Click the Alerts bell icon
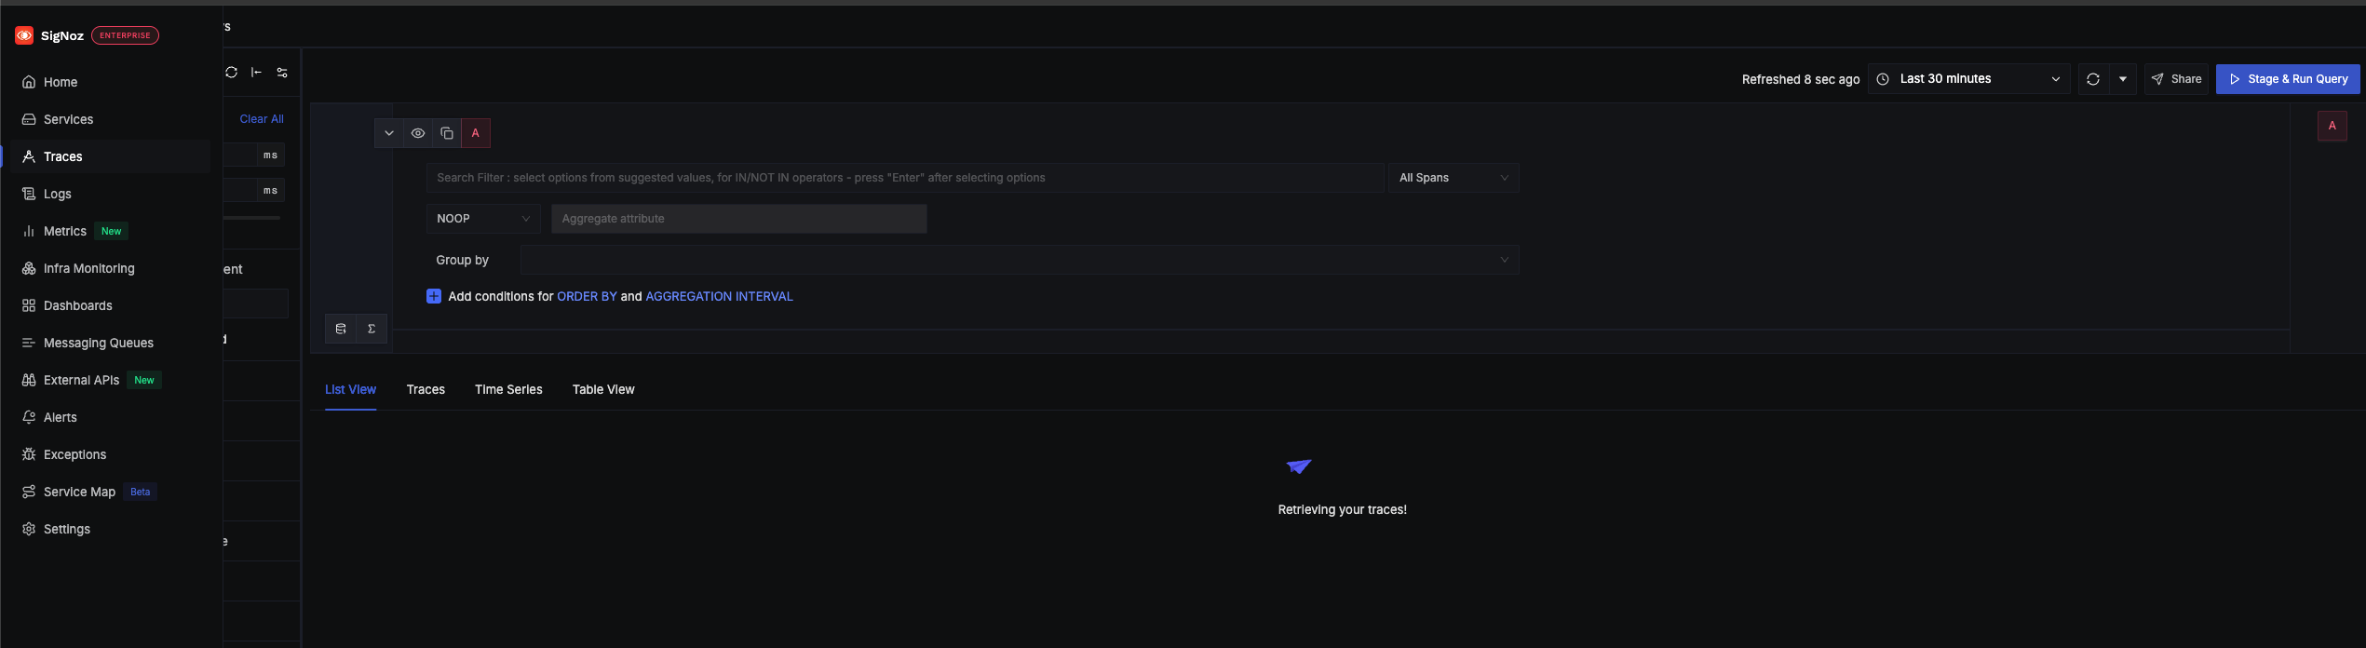Image resolution: width=2366 pixels, height=648 pixels. [x=29, y=417]
